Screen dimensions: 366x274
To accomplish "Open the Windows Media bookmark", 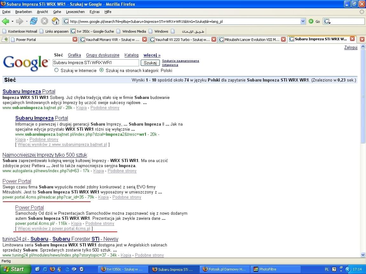I will [x=132, y=31].
